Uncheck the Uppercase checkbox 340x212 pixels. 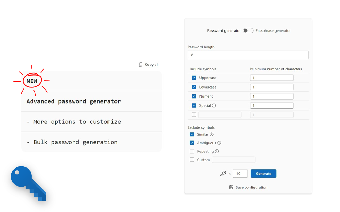pyautogui.click(x=194, y=78)
